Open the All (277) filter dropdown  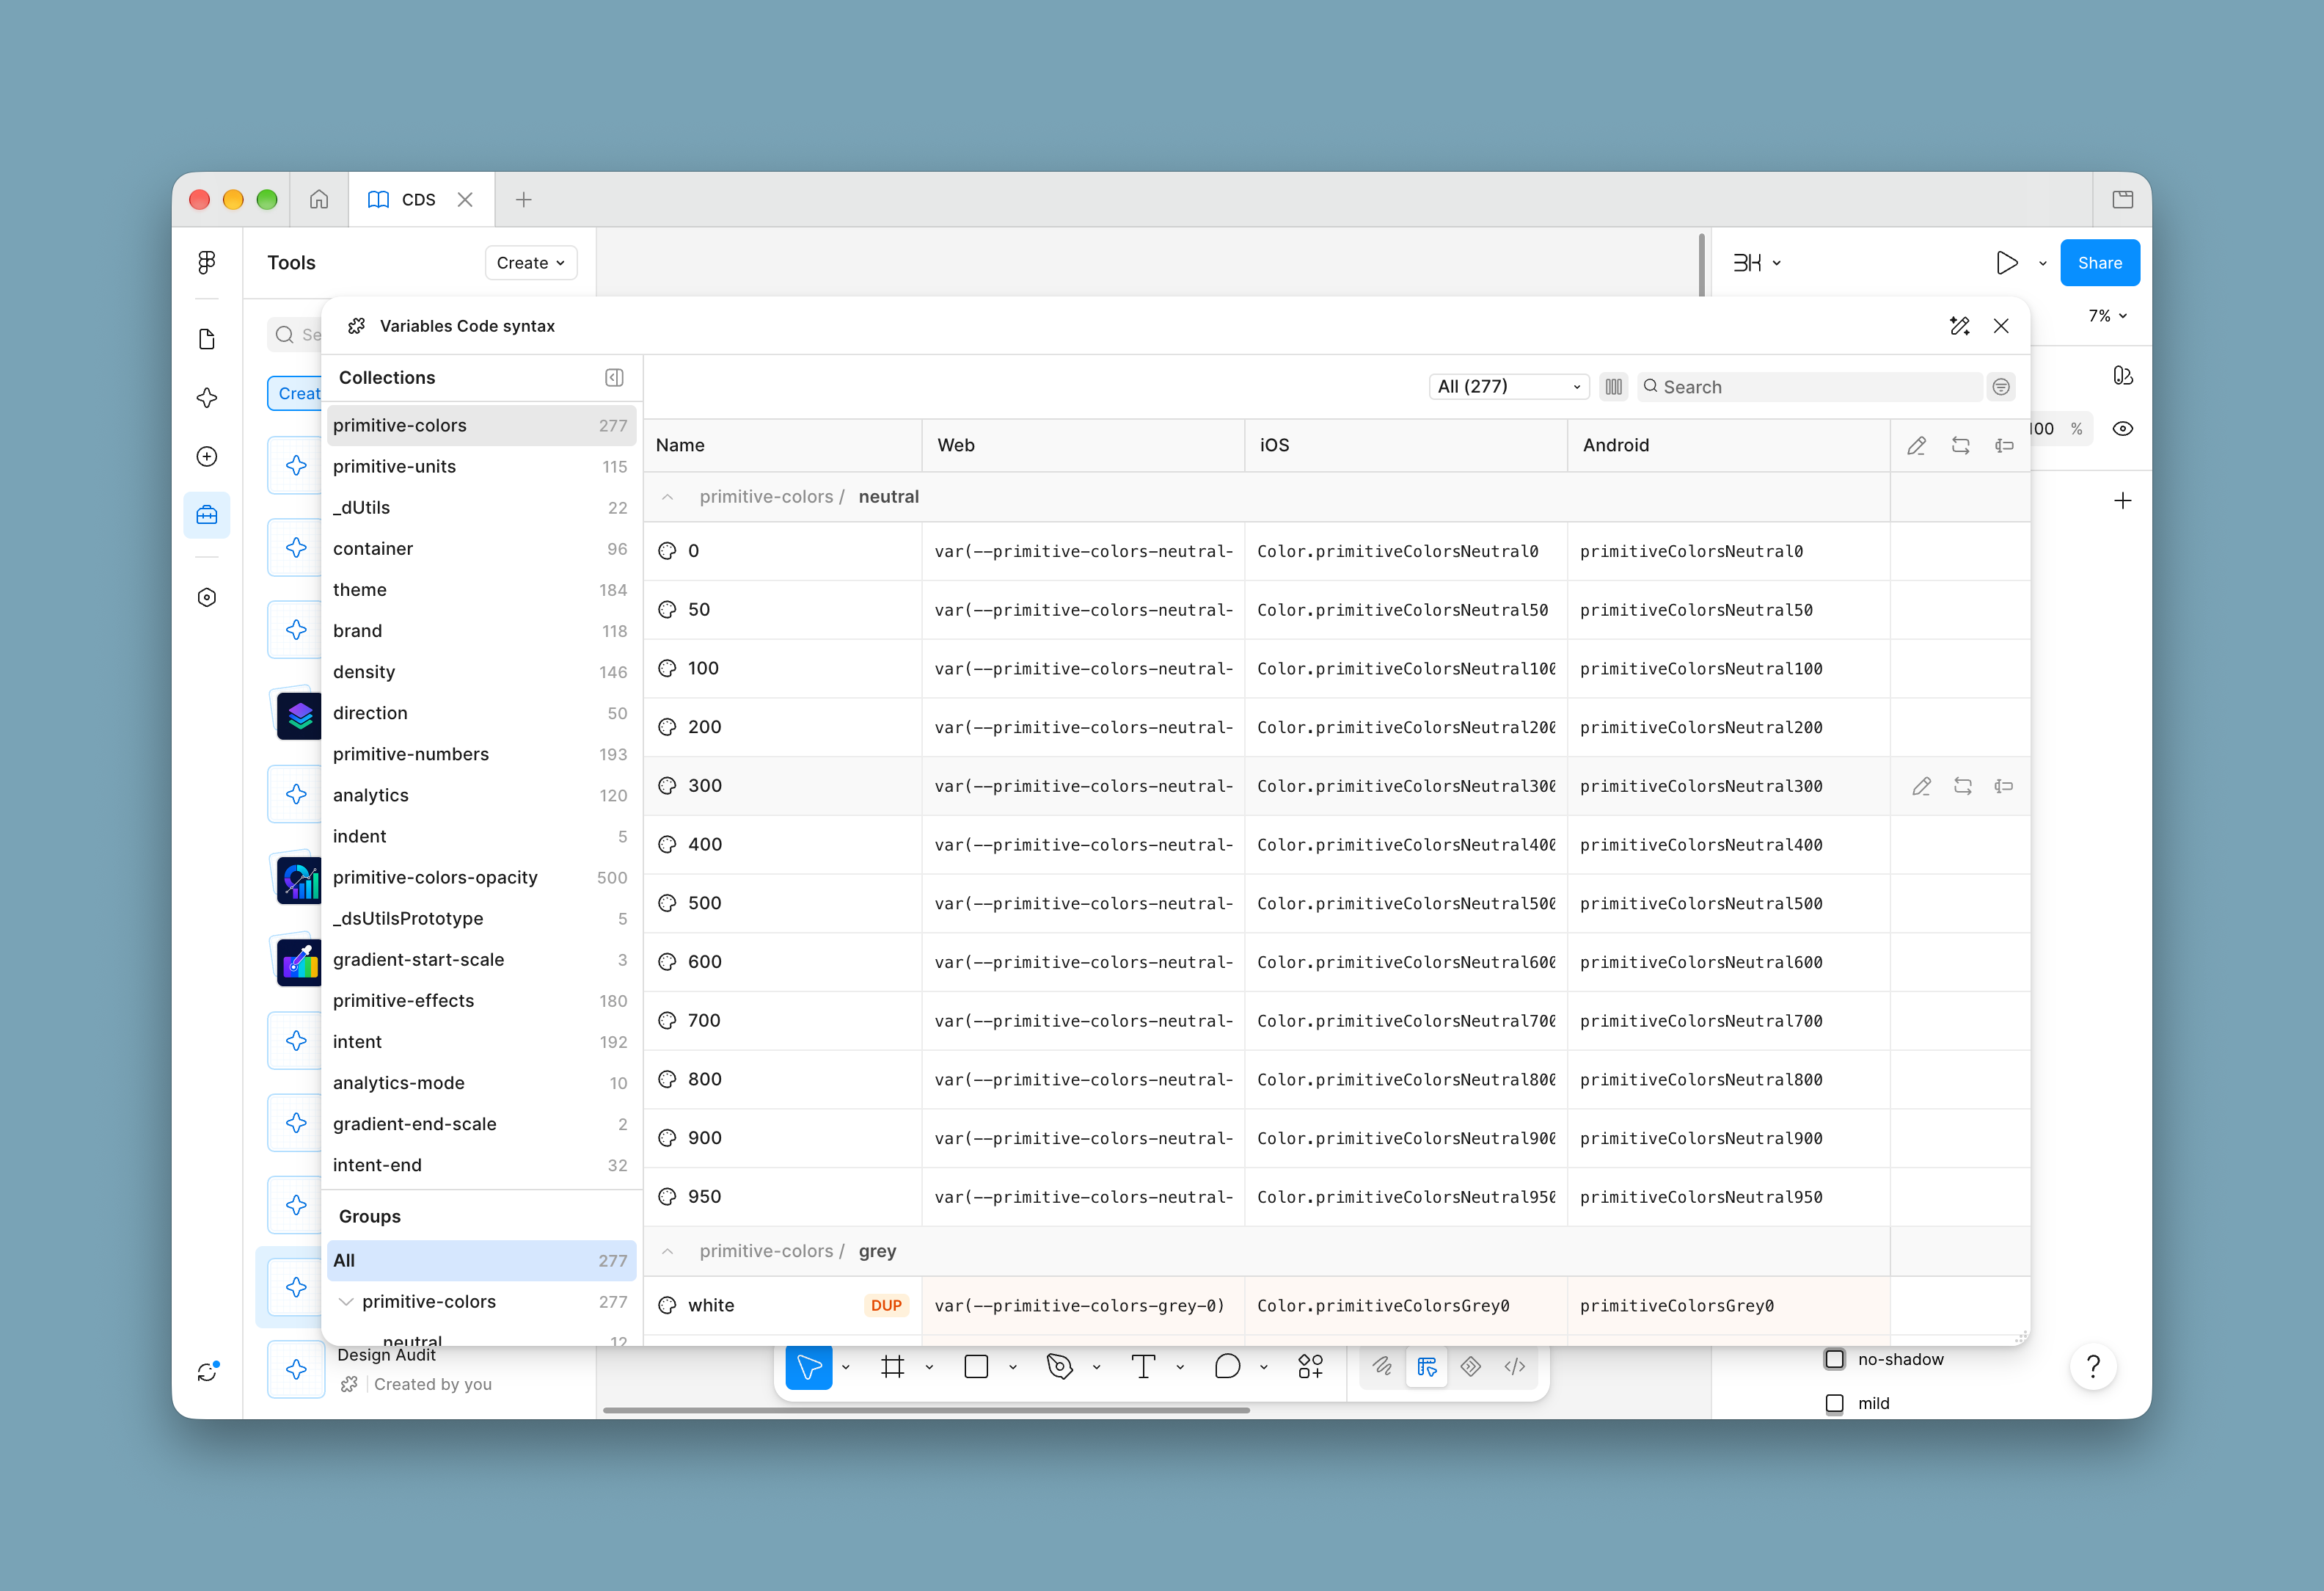[1508, 386]
